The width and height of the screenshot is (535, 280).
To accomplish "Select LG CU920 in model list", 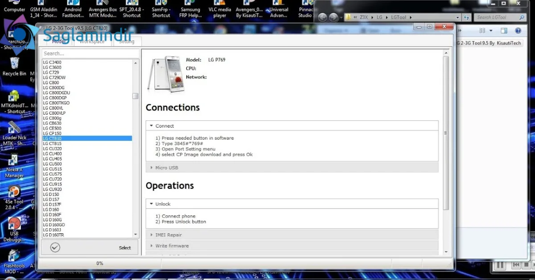I will click(x=87, y=189).
